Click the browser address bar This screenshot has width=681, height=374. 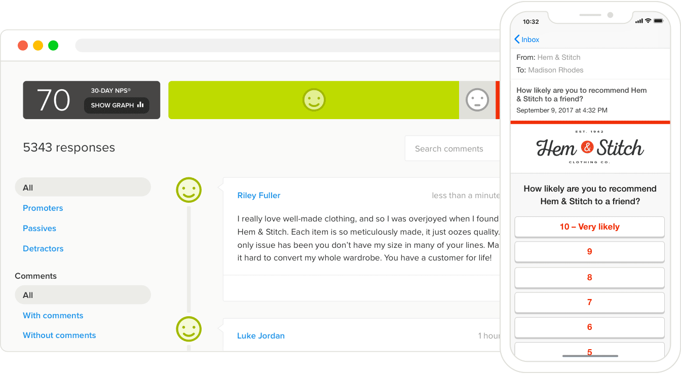288,46
